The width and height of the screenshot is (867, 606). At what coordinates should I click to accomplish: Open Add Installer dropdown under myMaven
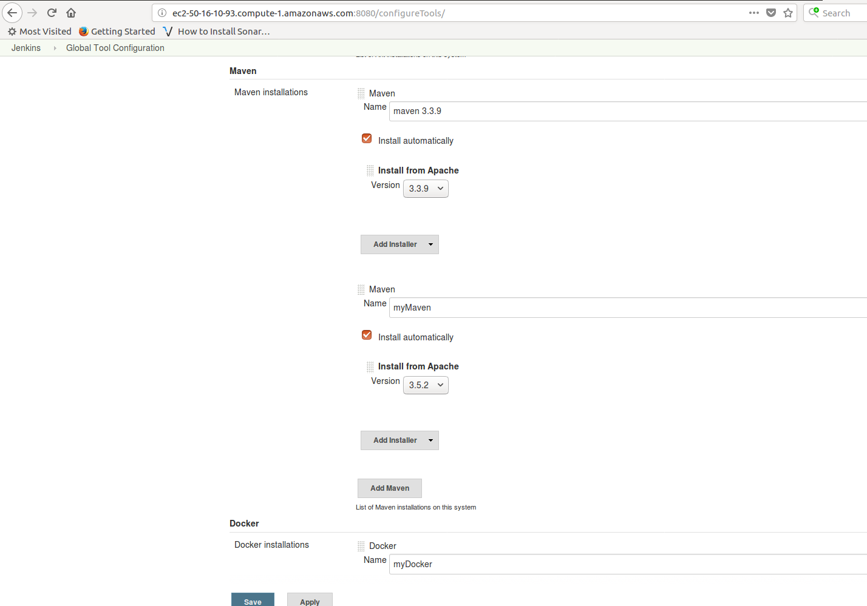(x=399, y=440)
